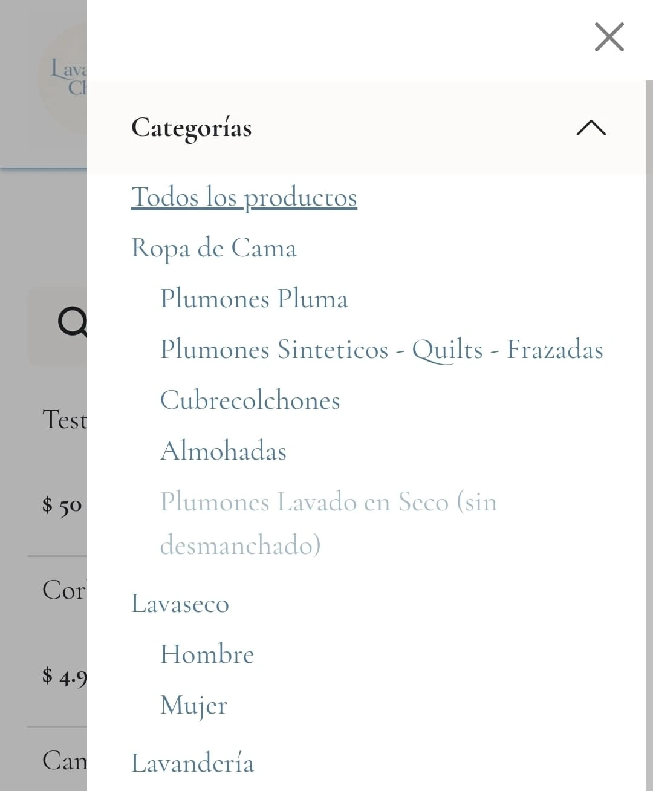Click the magnifying glass search icon
This screenshot has height=791, width=653.
coord(71,322)
